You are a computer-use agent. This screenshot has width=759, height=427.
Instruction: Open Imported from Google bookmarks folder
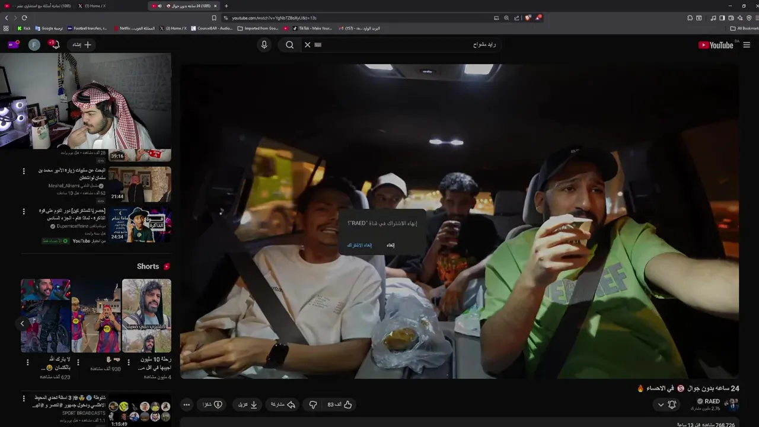[257, 28]
